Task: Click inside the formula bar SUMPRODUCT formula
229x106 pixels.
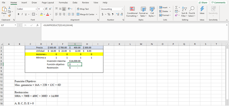Action: (x=58, y=25)
